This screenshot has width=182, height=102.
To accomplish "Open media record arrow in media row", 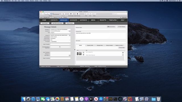I will tap(123, 55).
